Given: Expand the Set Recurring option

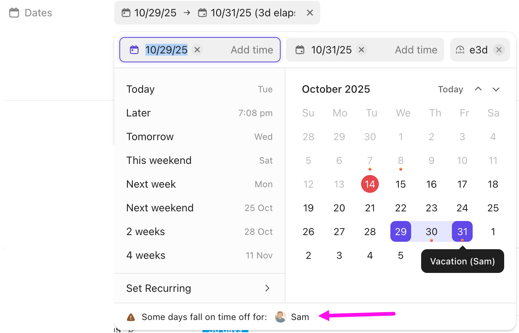Looking at the screenshot, I should click(x=199, y=288).
